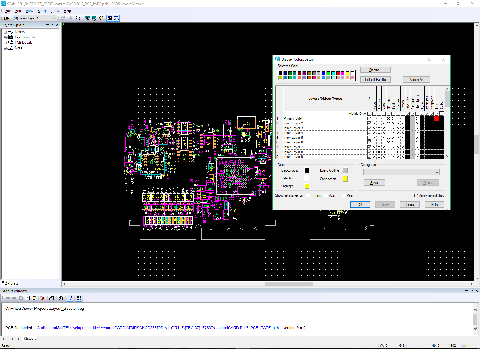Viewport: 481px width, 349px height.
Task: Click the horizontal scrollbar below the board view
Action: point(289,284)
